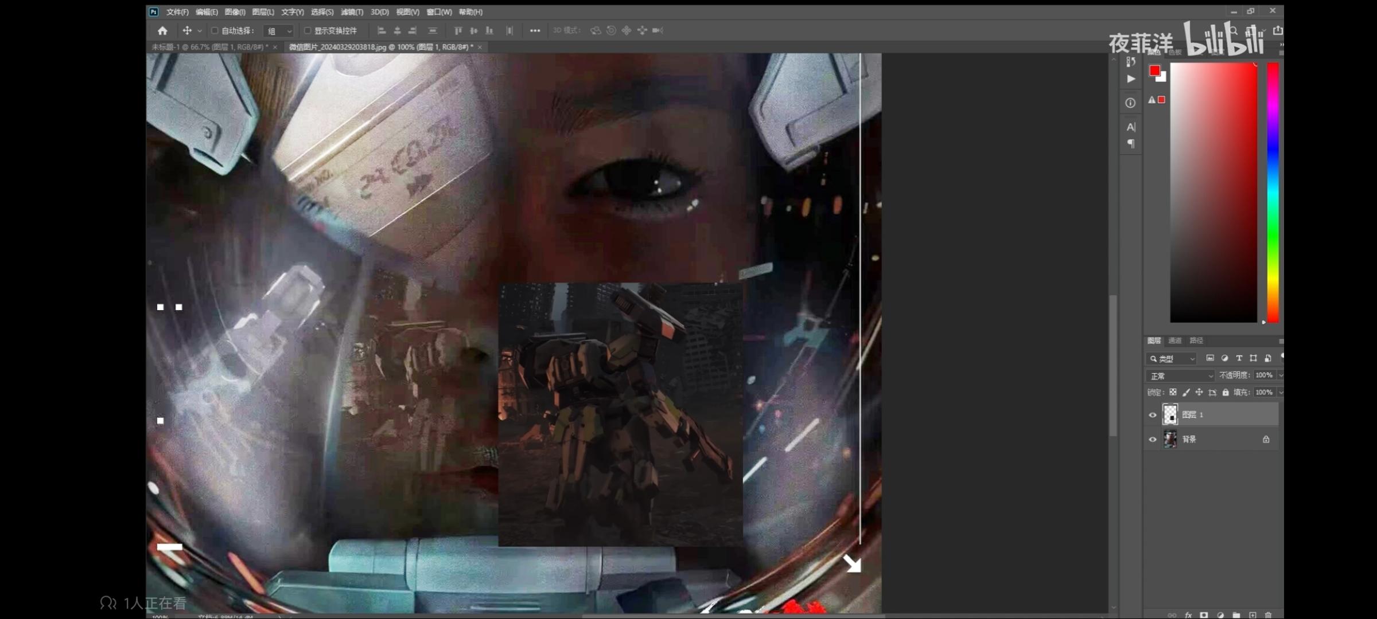Open the 正常 blend mode dropdown

tap(1180, 376)
